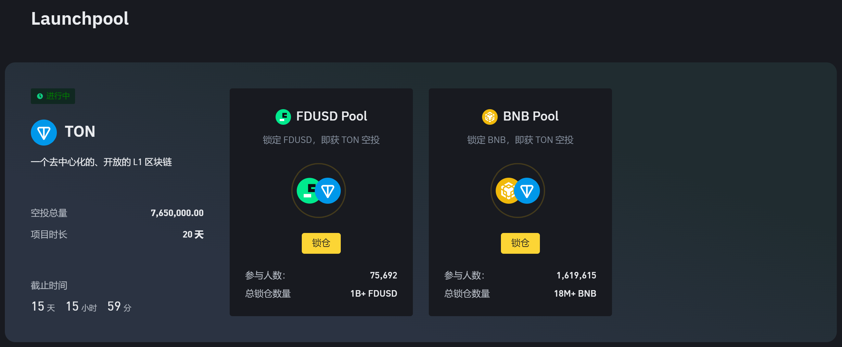
Task: Click the TON project name
Action: point(80,132)
